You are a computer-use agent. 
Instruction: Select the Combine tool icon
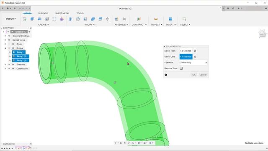tap(93, 19)
